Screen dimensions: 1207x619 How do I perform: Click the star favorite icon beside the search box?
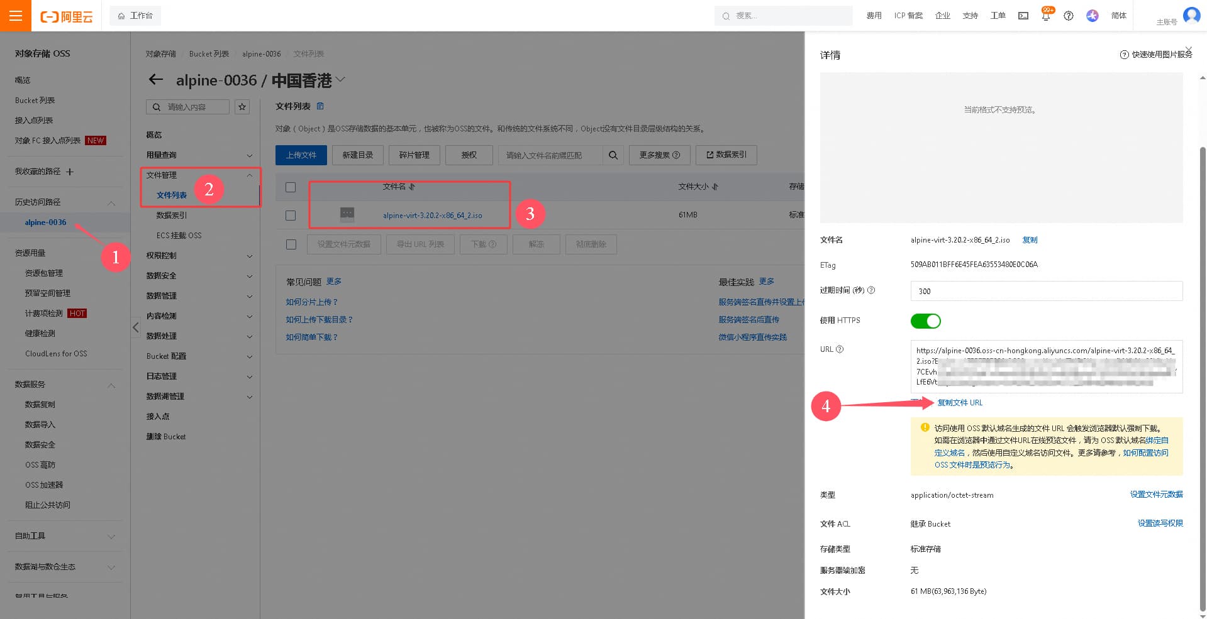[x=242, y=107]
